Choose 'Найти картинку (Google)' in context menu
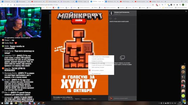This screenshot has height=105, width=188. pos(101,67)
